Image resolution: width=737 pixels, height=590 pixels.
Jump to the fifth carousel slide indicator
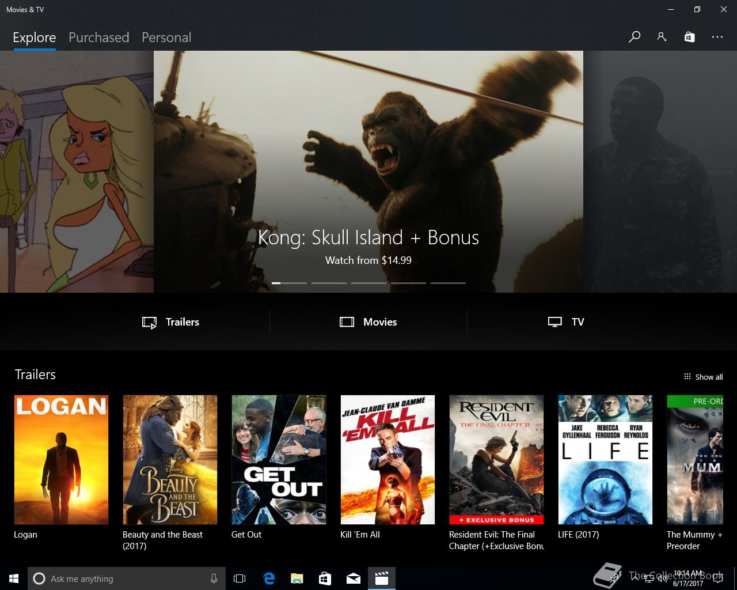[x=448, y=283]
